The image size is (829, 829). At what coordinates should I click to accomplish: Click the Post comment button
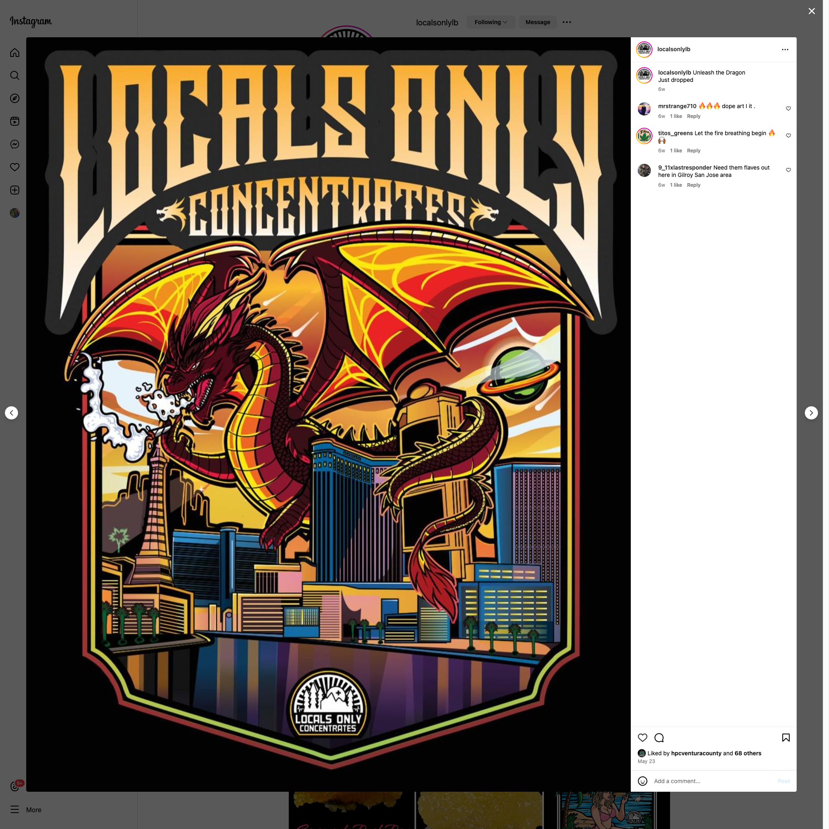784,781
